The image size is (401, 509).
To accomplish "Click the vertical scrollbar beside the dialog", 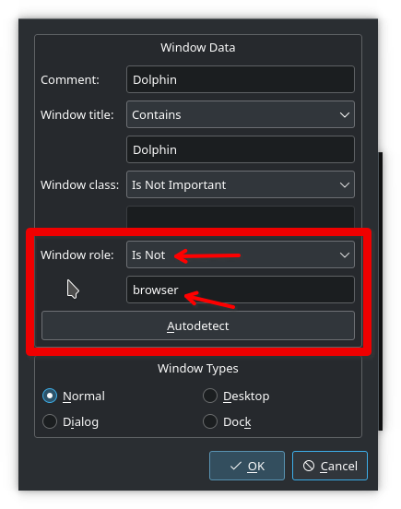I will tap(380, 291).
